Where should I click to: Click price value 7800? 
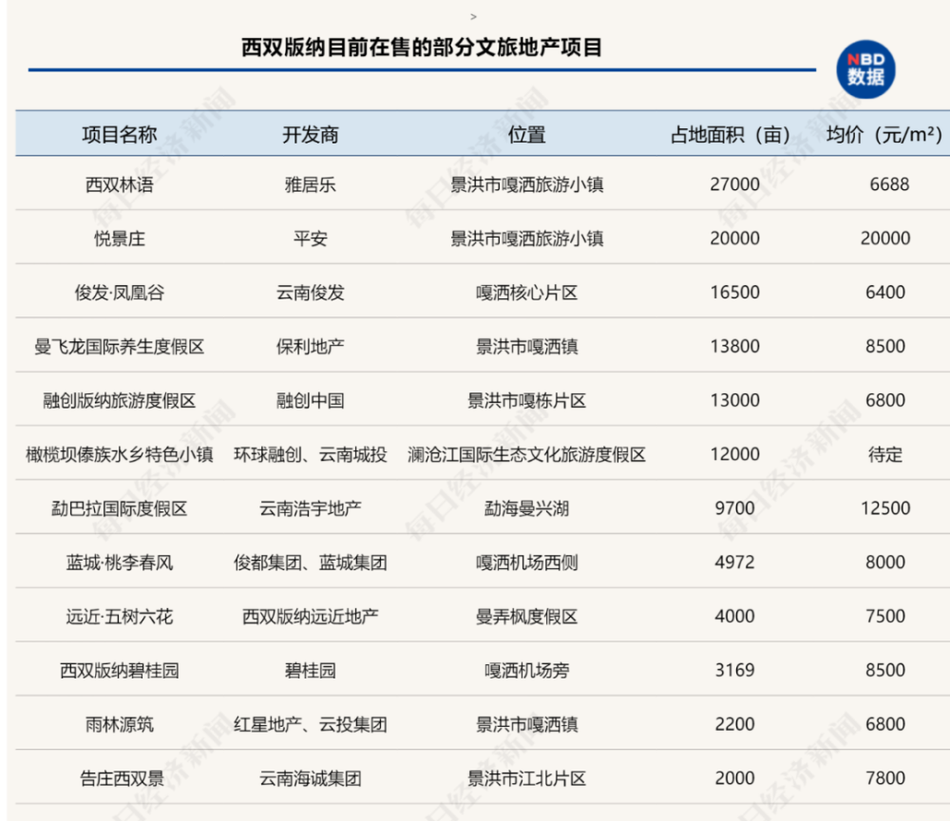point(885,778)
